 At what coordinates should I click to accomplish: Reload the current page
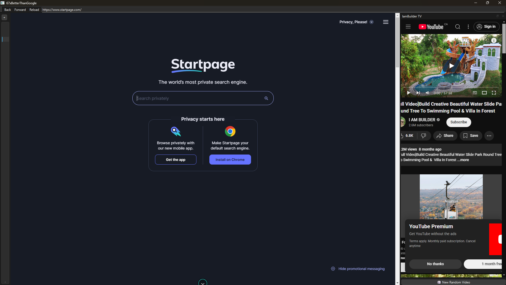tap(34, 10)
